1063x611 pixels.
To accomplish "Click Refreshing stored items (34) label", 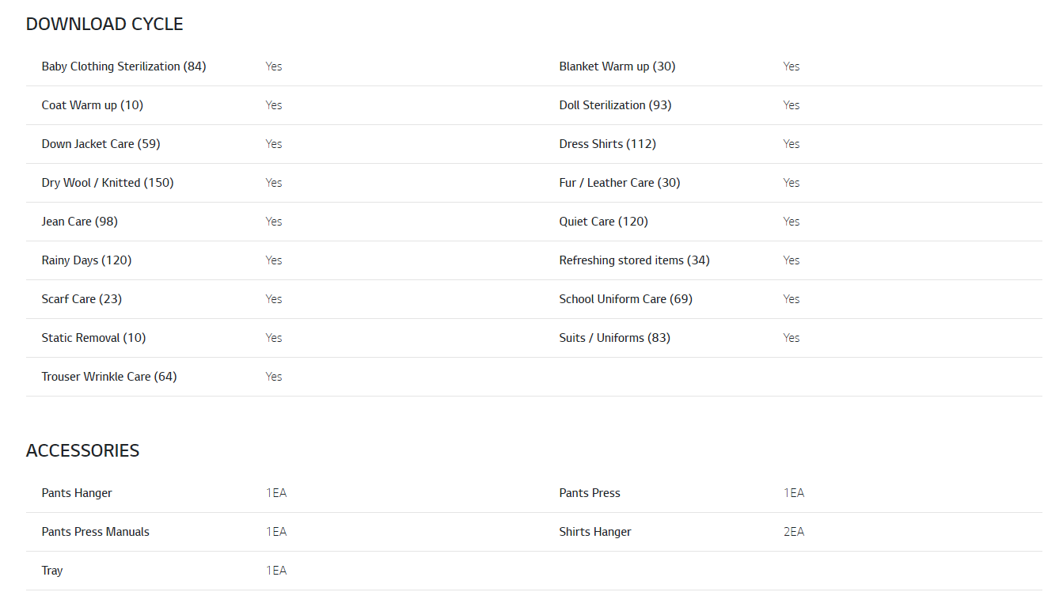I will (x=634, y=260).
